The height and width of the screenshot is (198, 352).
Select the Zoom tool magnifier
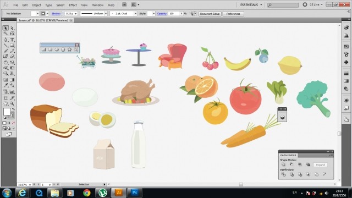[x=12, y=103]
